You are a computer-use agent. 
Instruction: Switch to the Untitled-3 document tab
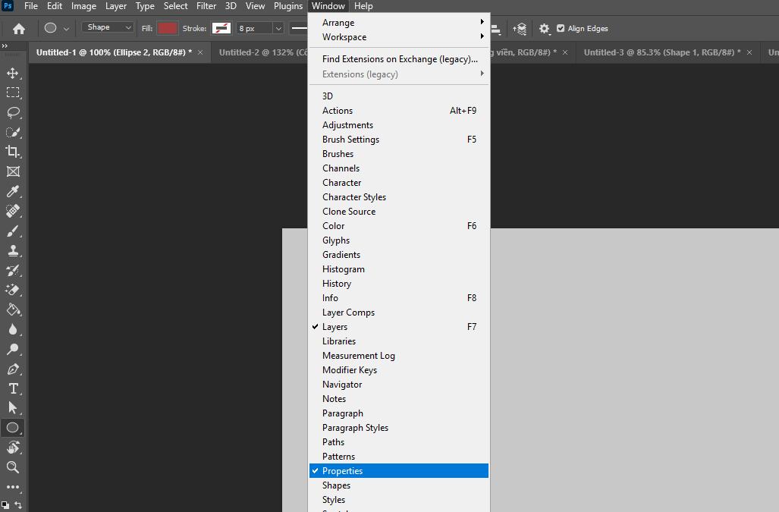(658, 53)
